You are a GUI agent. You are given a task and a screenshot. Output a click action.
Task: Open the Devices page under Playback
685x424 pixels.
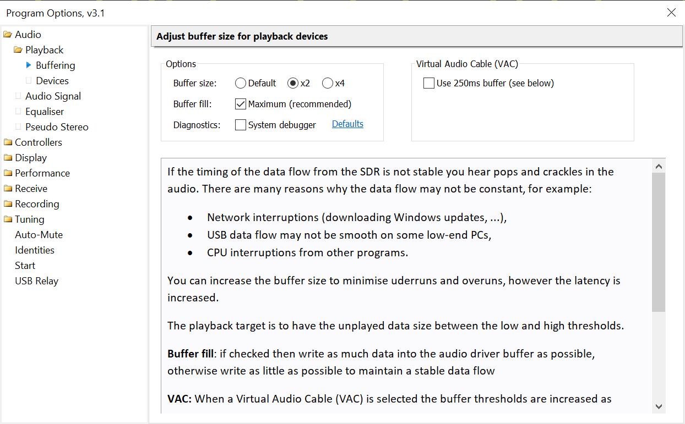point(52,81)
